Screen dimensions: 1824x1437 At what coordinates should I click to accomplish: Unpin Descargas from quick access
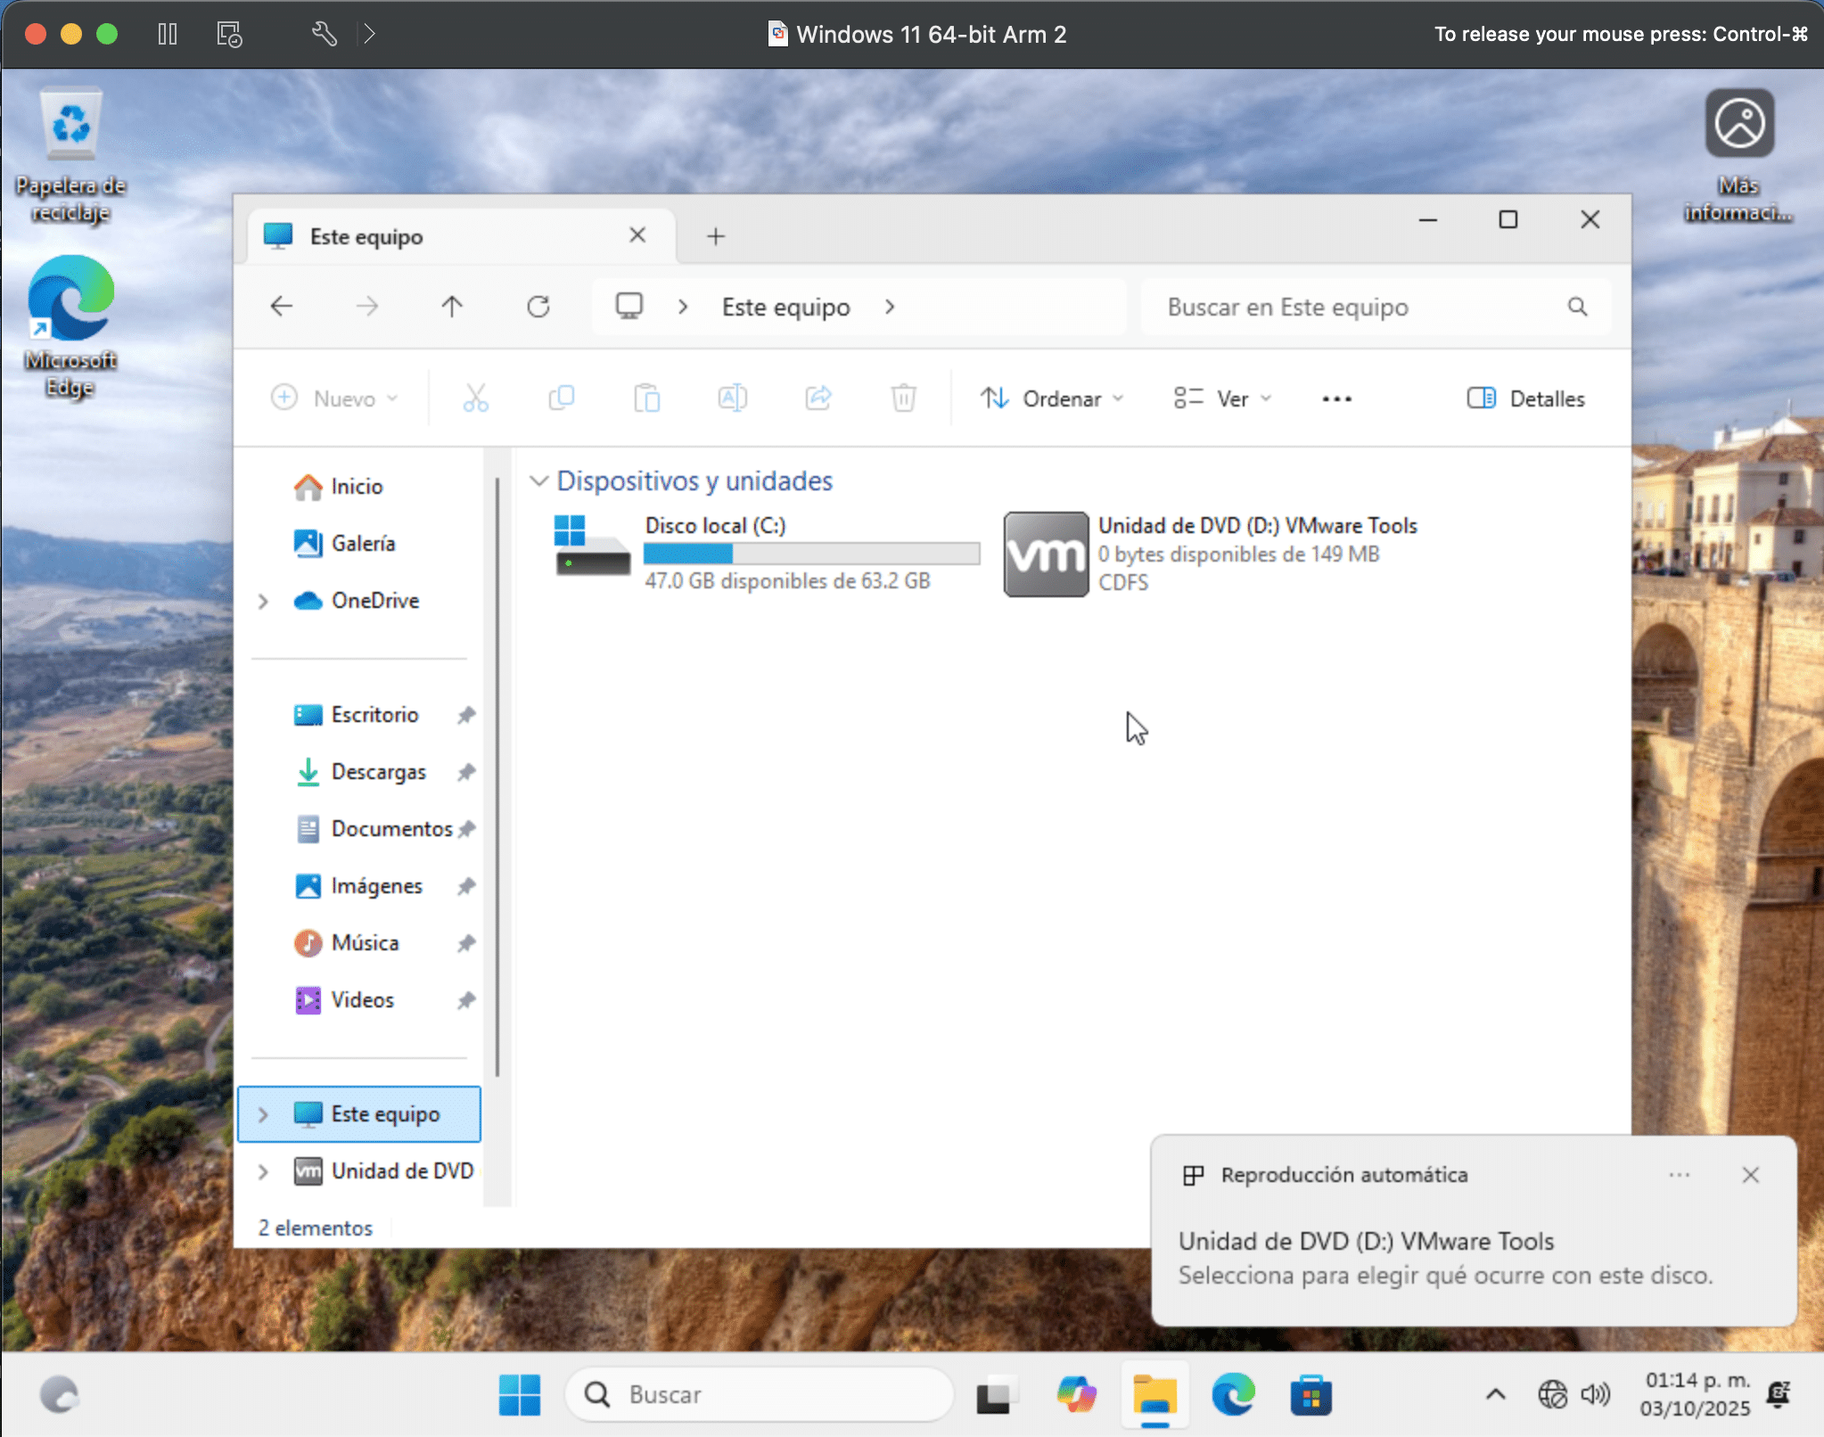(x=466, y=771)
